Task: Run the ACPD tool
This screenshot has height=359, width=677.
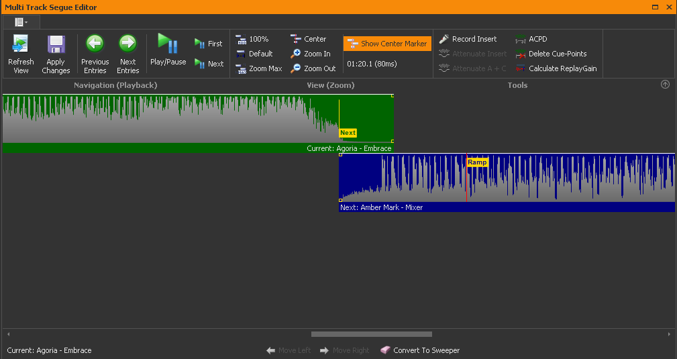Action: pos(531,39)
